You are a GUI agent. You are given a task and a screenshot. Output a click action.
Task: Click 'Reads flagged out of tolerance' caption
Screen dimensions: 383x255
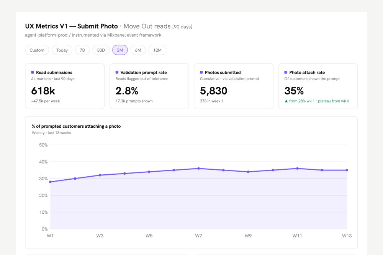(x=142, y=79)
